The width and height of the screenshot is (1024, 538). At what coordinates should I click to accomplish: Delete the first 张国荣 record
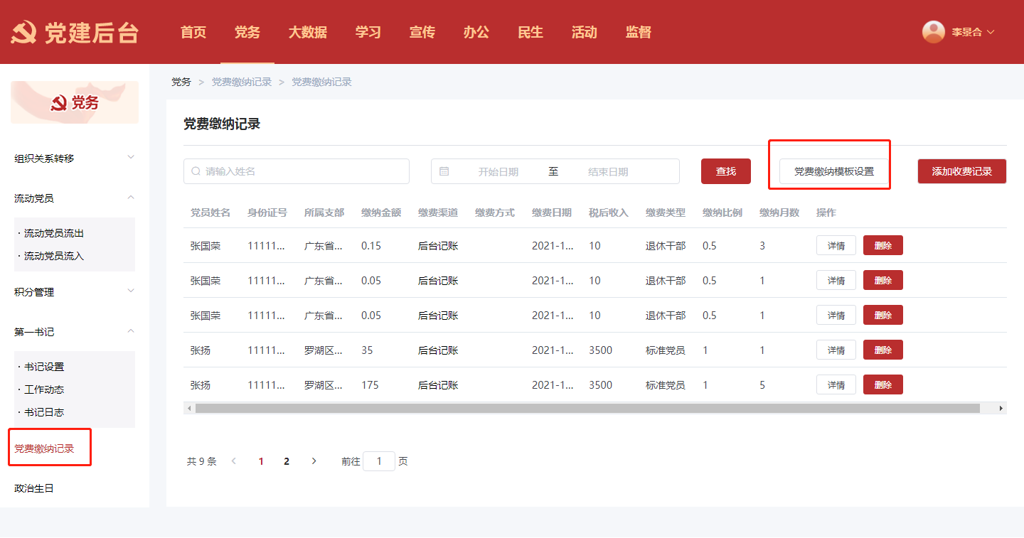coord(882,246)
